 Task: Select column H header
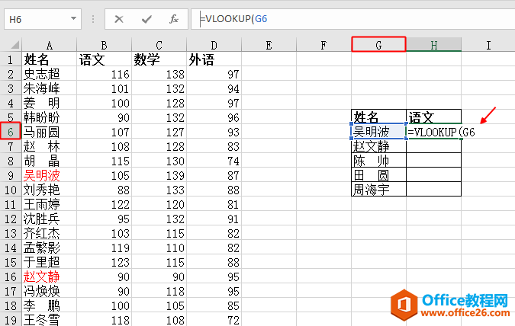434,45
